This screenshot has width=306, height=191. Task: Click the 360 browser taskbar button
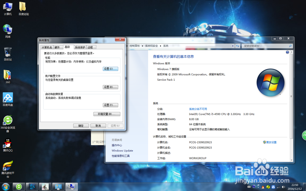(19, 187)
